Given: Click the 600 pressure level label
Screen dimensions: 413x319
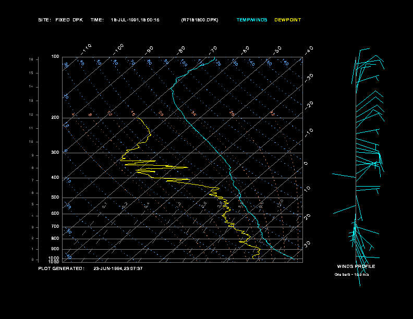Looking at the screenshot, I should [55, 214].
